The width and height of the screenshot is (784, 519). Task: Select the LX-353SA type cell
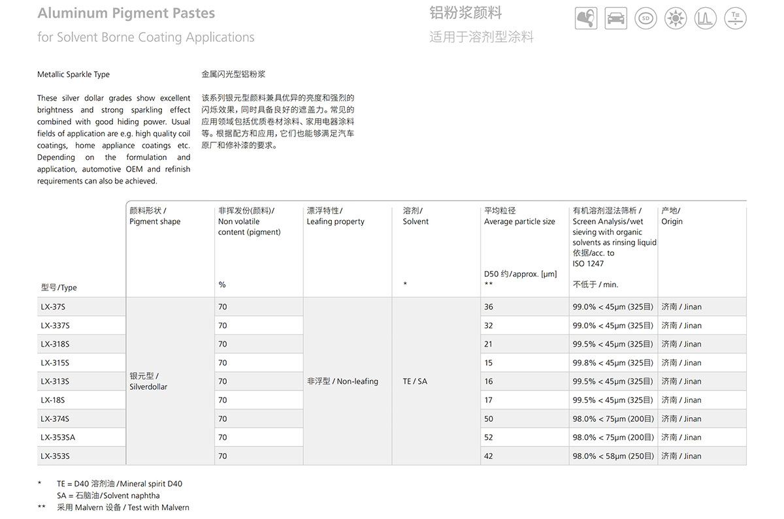(x=57, y=437)
